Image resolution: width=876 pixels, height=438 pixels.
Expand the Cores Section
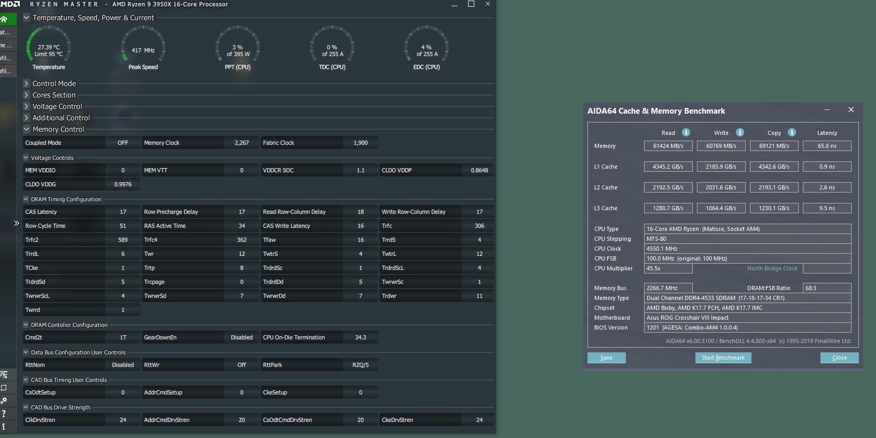pos(26,95)
